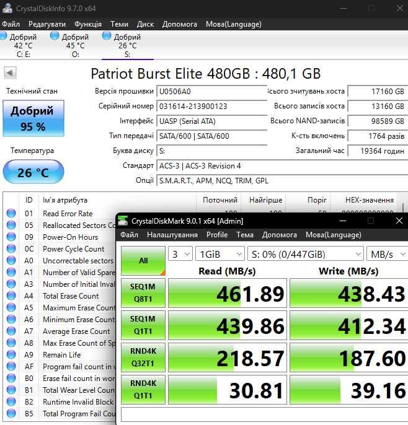This screenshot has width=408, height=425.
Task: Click the 98589 GB NAND writes value
Action: [x=378, y=121]
